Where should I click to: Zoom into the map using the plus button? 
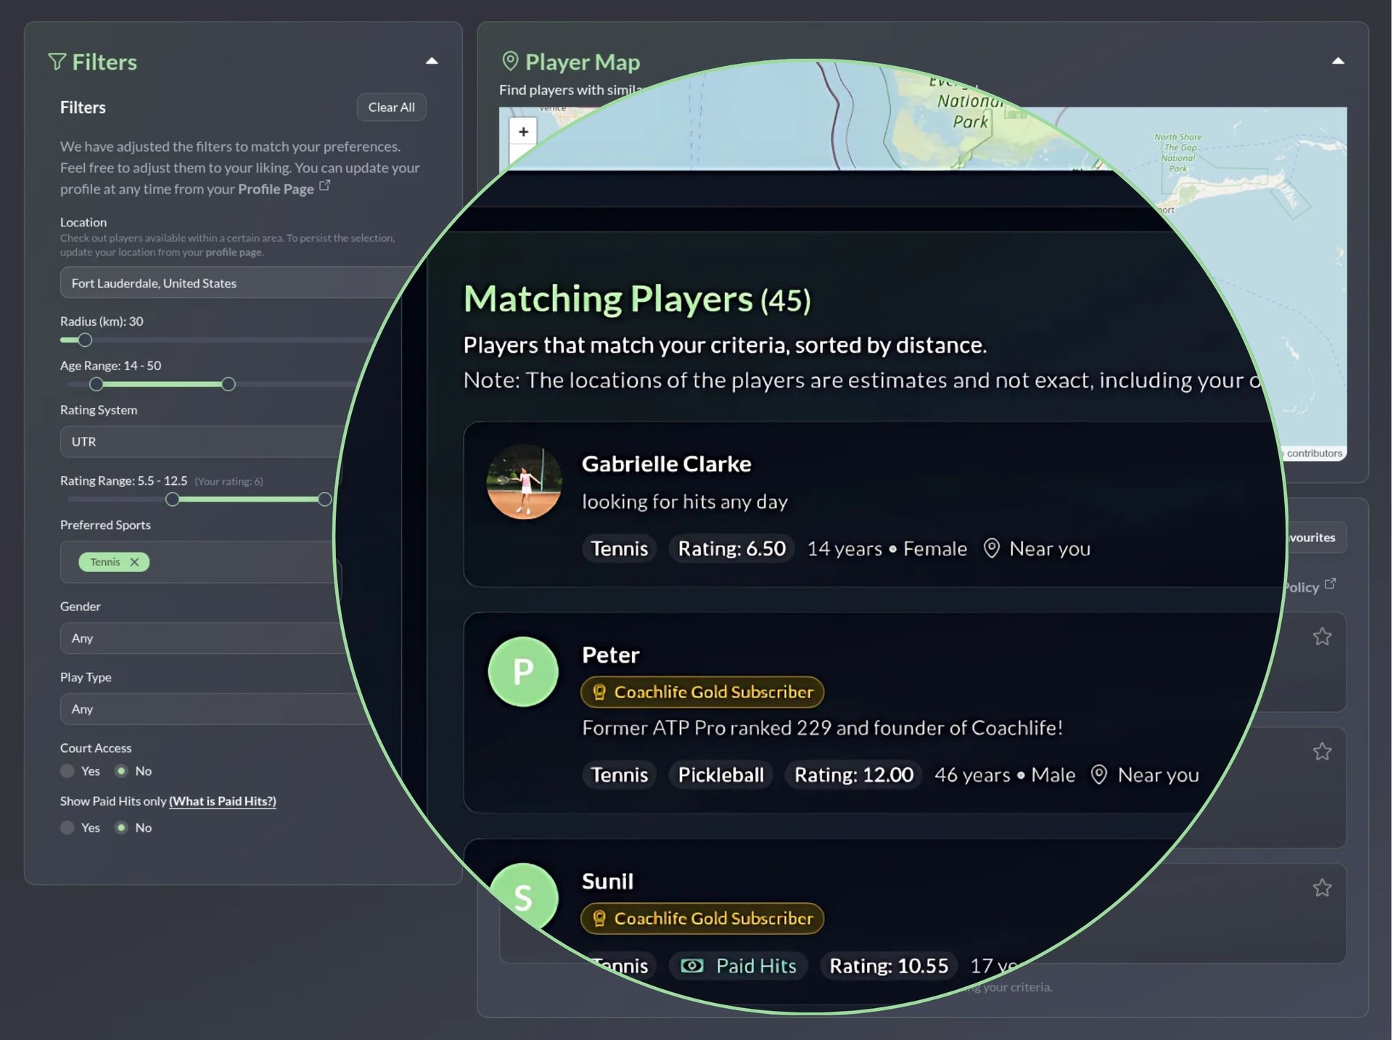click(x=522, y=131)
